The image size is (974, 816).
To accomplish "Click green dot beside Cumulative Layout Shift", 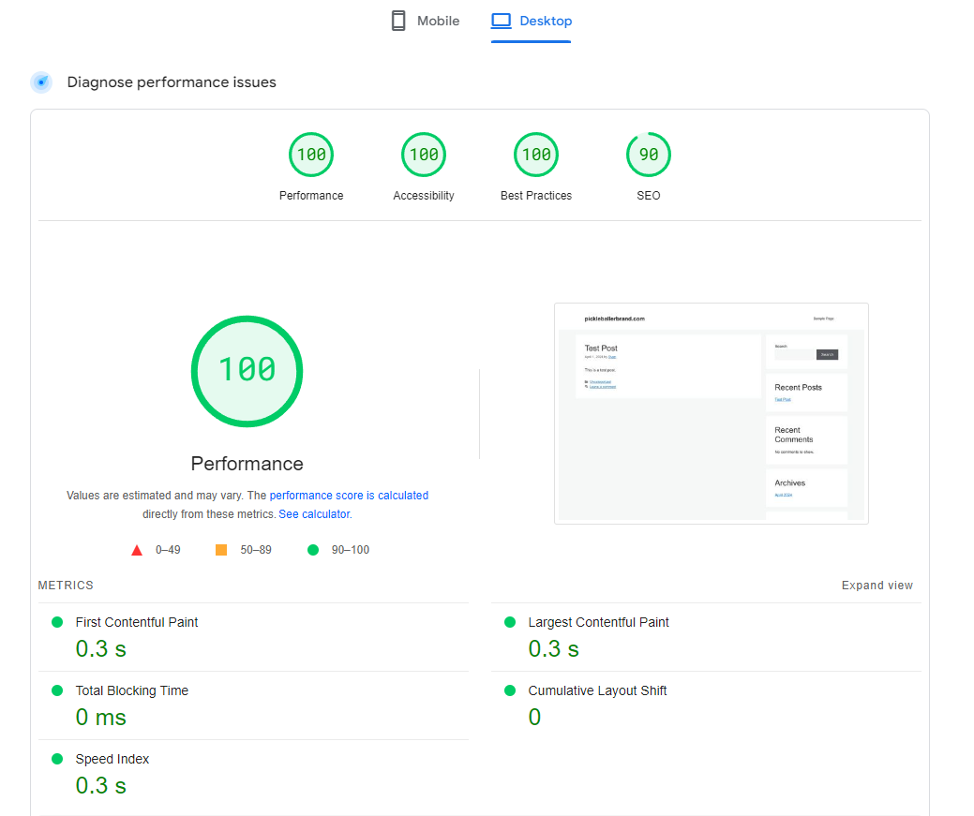I will (x=510, y=690).
